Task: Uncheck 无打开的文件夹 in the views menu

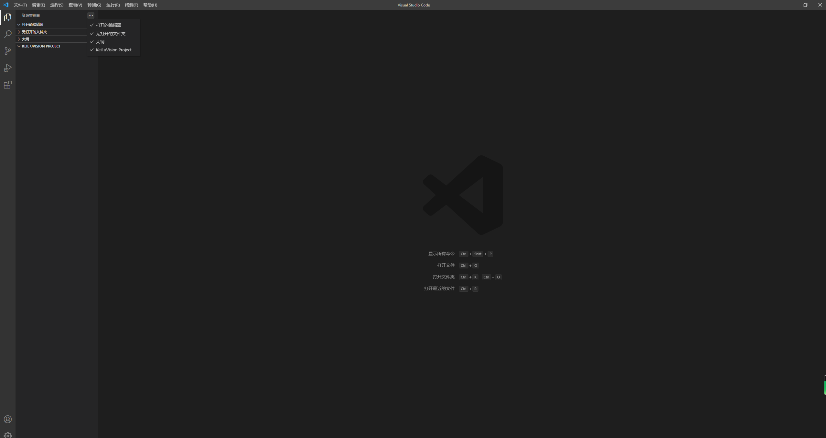Action: [x=113, y=34]
